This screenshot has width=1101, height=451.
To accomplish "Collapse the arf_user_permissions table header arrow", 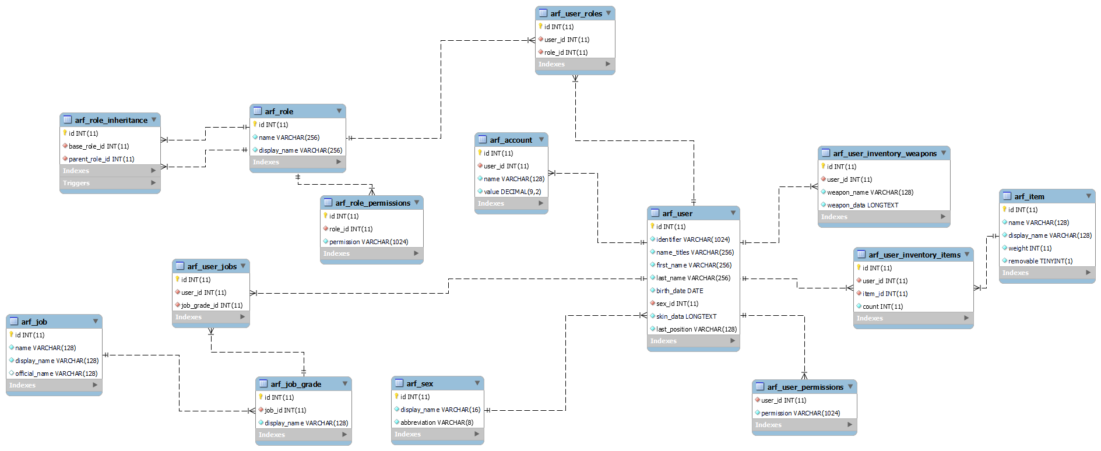I will coord(850,386).
